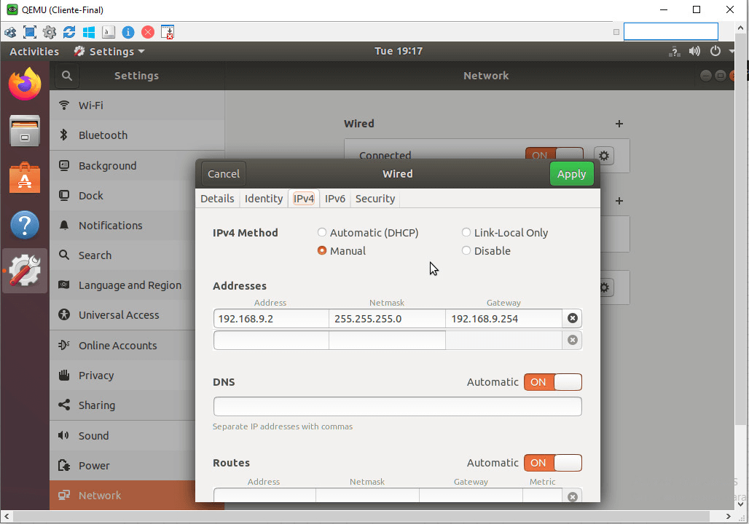
Task: Select Link-Local Only radio option
Action: pos(466,233)
